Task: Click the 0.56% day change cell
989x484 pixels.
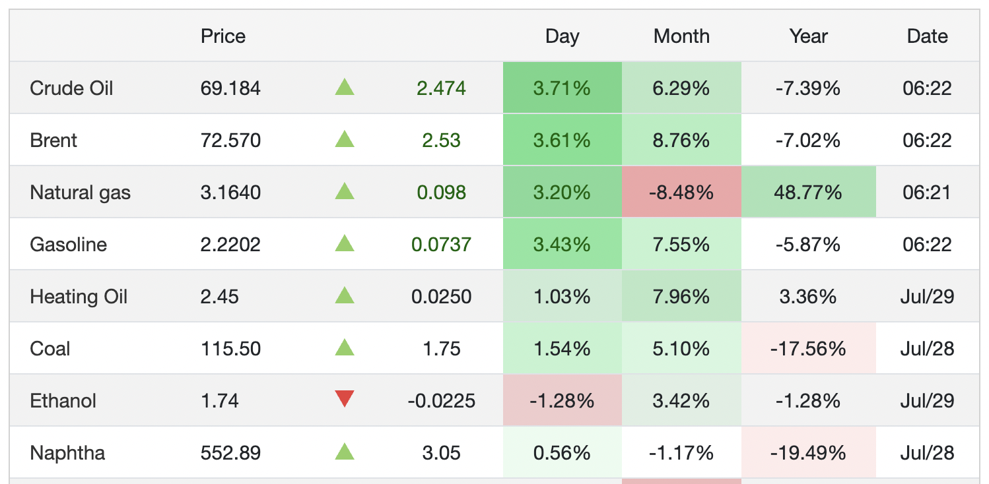Action: (x=563, y=452)
